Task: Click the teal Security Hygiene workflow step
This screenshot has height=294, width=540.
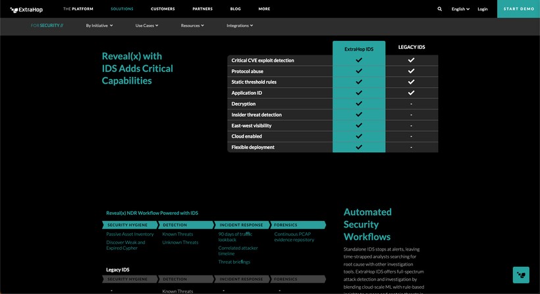Action: [130, 225]
